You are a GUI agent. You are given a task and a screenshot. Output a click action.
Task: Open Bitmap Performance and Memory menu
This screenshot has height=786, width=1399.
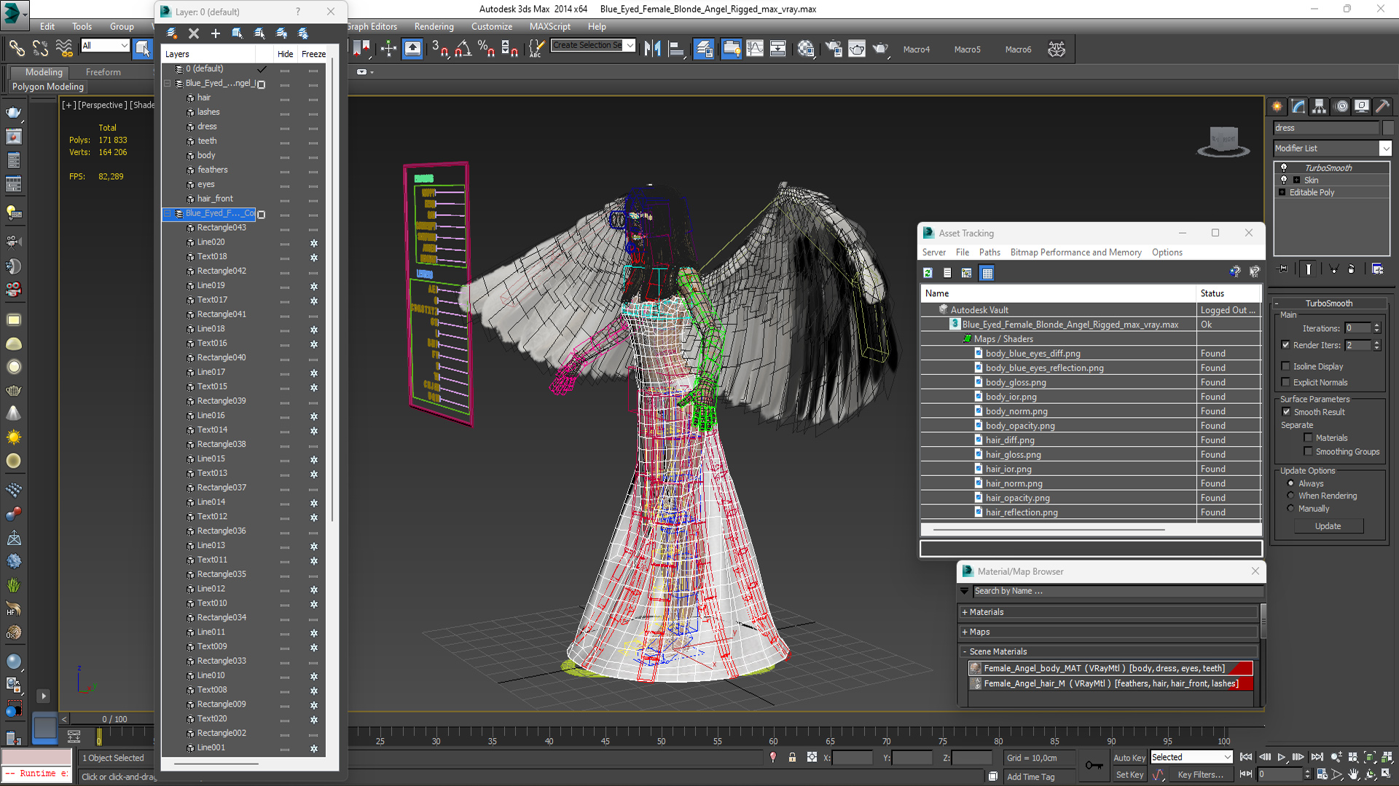(1075, 253)
